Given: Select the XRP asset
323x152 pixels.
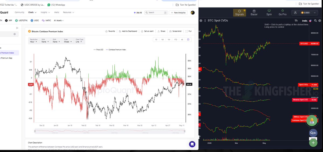Looking at the screenshot, I should tap(9, 21).
